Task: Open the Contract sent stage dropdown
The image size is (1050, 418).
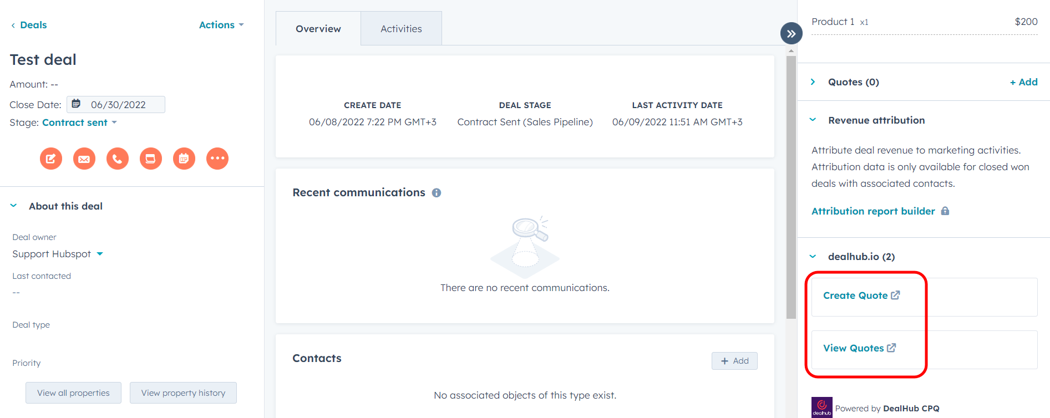Action: 79,123
